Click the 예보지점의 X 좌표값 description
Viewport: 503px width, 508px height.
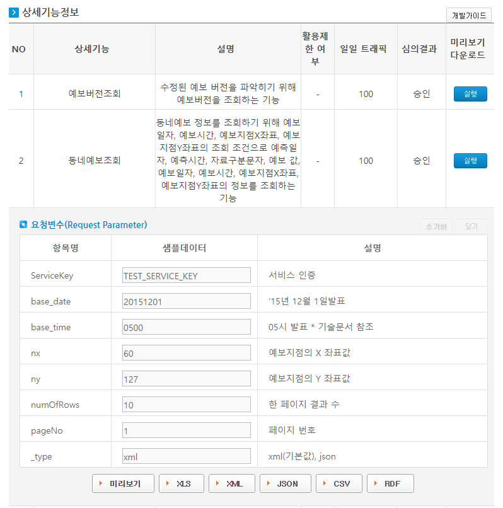point(309,352)
